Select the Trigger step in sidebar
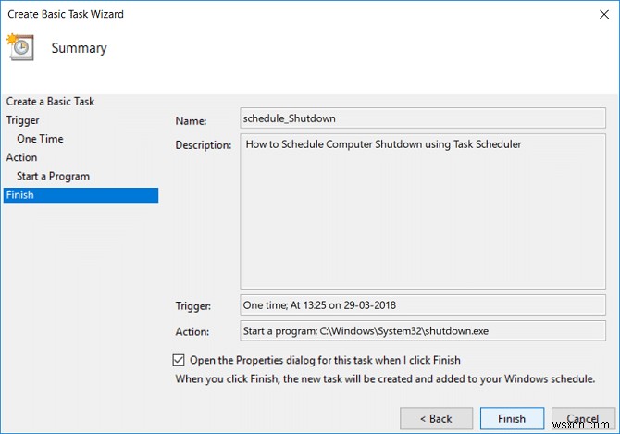This screenshot has width=620, height=434. tap(23, 120)
